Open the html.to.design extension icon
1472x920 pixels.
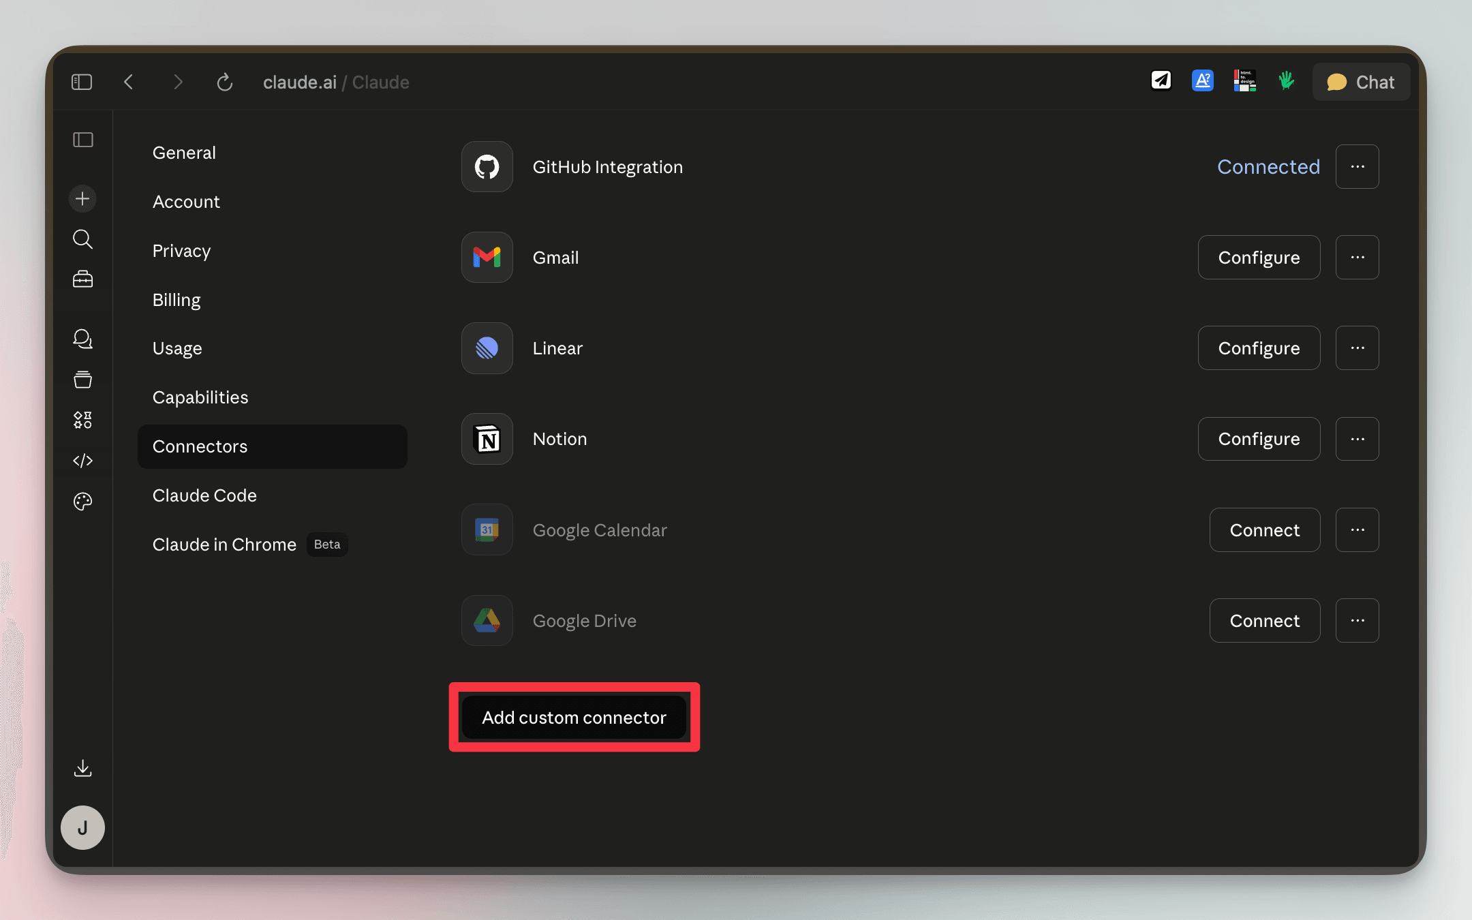click(x=1245, y=80)
